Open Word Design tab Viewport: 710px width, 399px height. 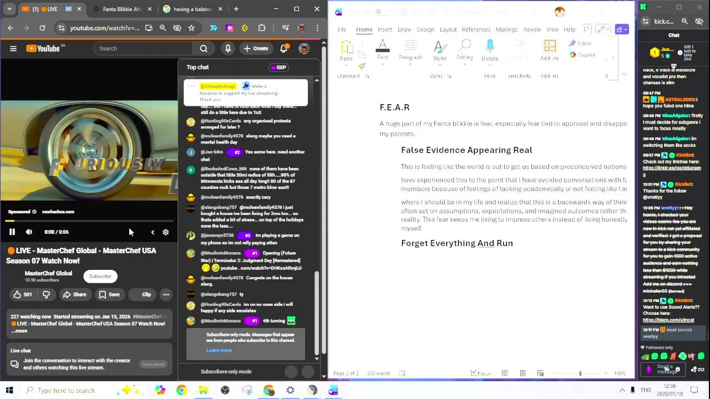425,29
